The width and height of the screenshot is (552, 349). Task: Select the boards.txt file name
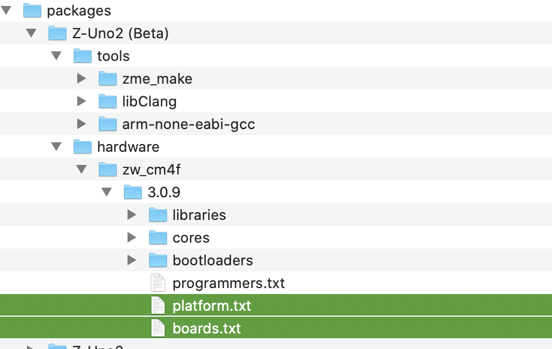[x=207, y=328]
